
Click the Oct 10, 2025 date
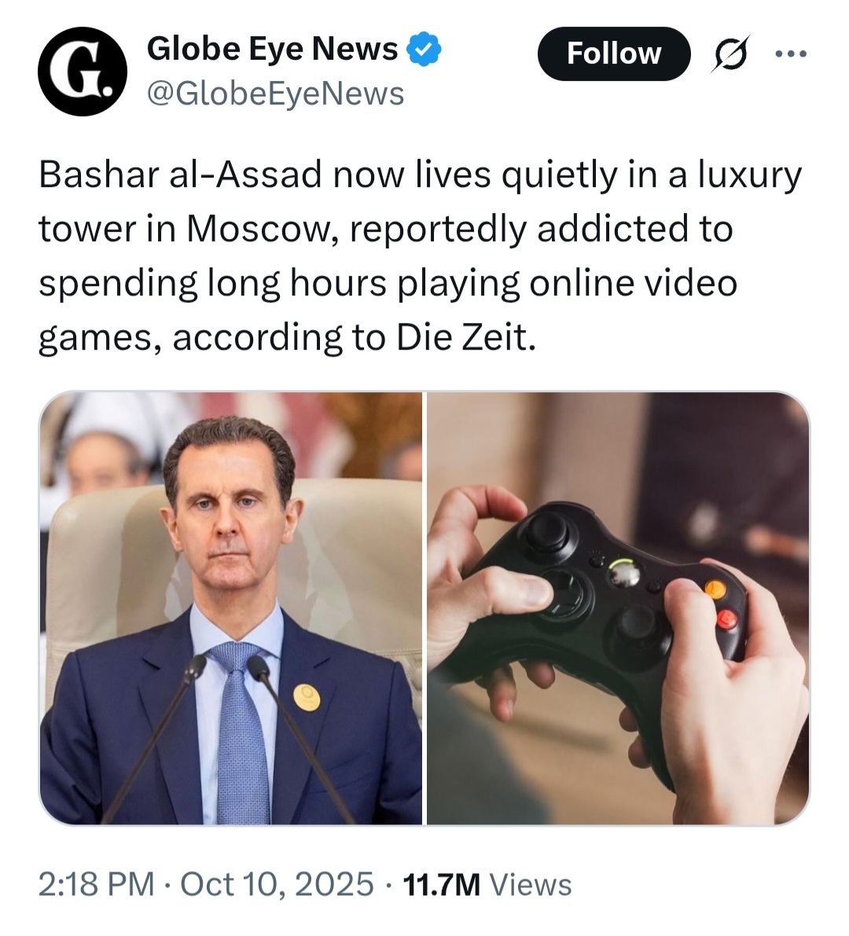(277, 884)
